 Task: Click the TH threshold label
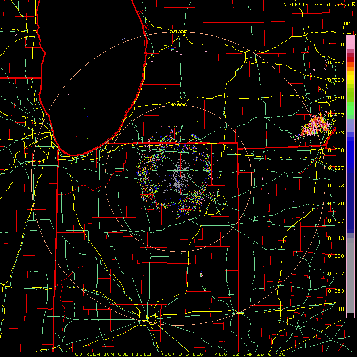point(341,309)
